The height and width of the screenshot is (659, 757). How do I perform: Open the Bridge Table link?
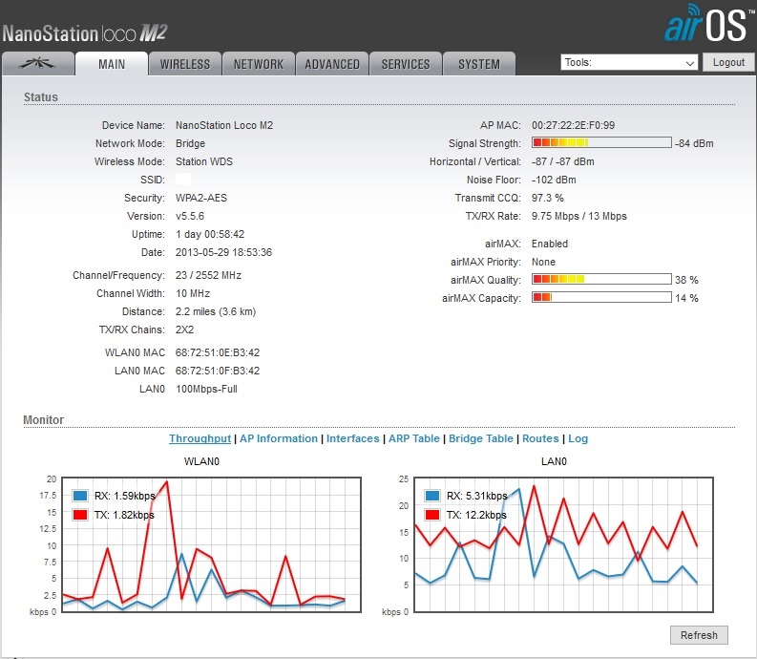tap(480, 438)
